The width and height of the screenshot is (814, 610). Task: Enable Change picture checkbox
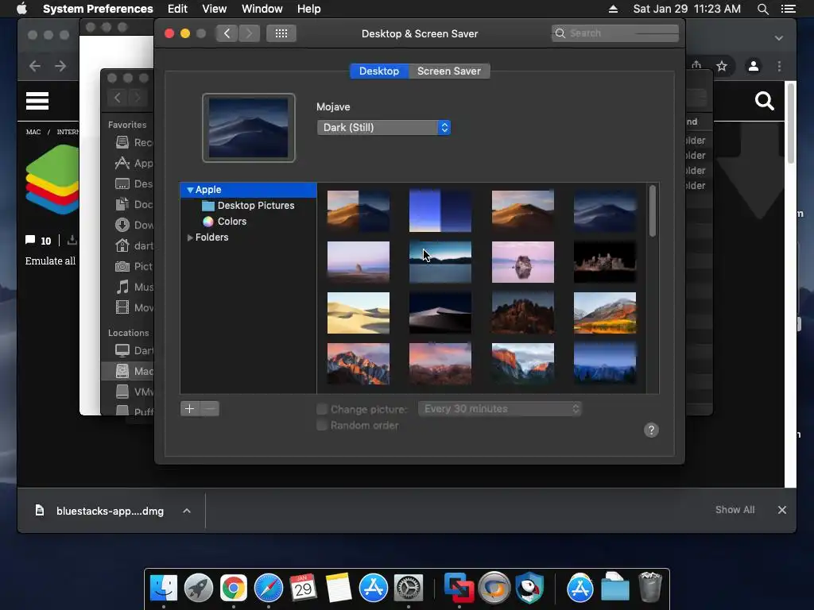coord(322,409)
